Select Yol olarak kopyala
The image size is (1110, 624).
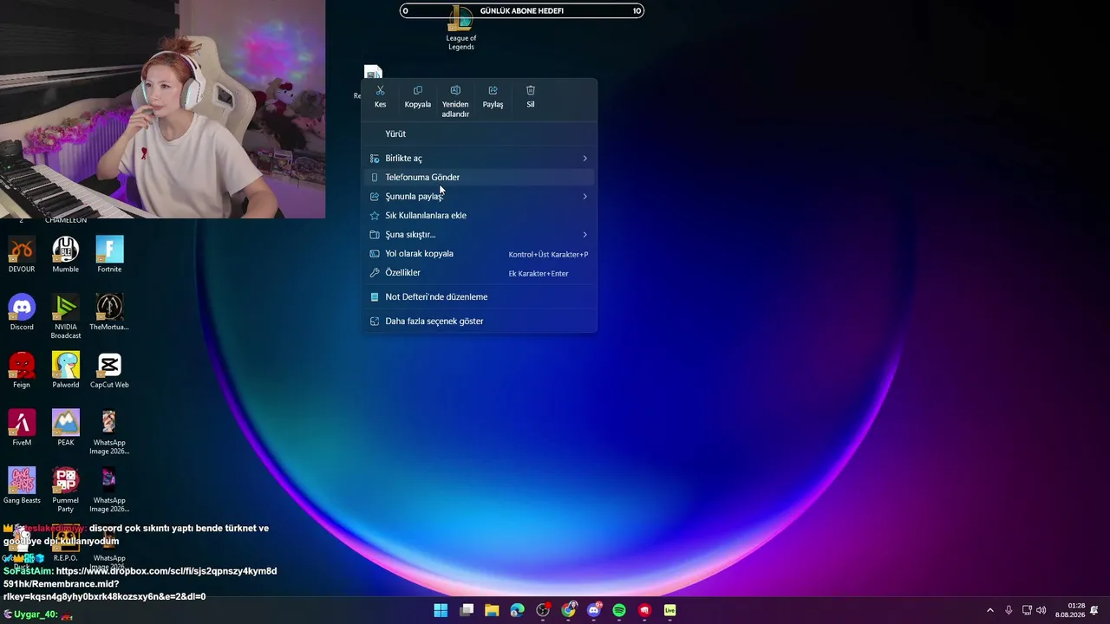479,253
